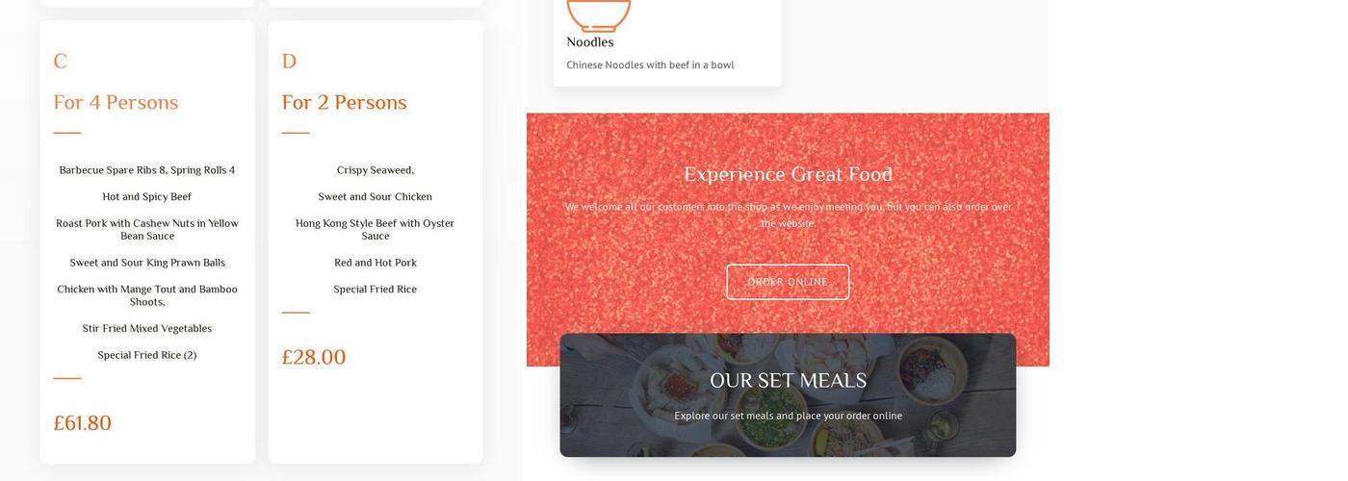Click the orange noodle bowl icon
The width and height of the screenshot is (1348, 481).
(x=599, y=14)
